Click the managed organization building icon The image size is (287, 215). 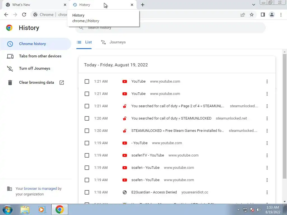(x=10, y=189)
